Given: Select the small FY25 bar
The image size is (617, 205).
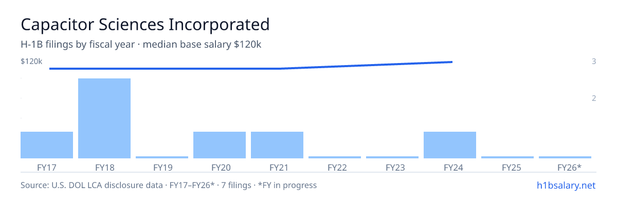Looking at the screenshot, I should 507,157.
